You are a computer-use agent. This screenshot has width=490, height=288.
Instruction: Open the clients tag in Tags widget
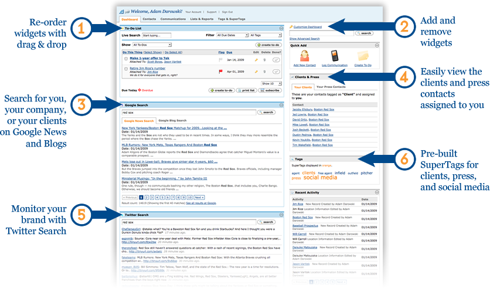point(308,173)
